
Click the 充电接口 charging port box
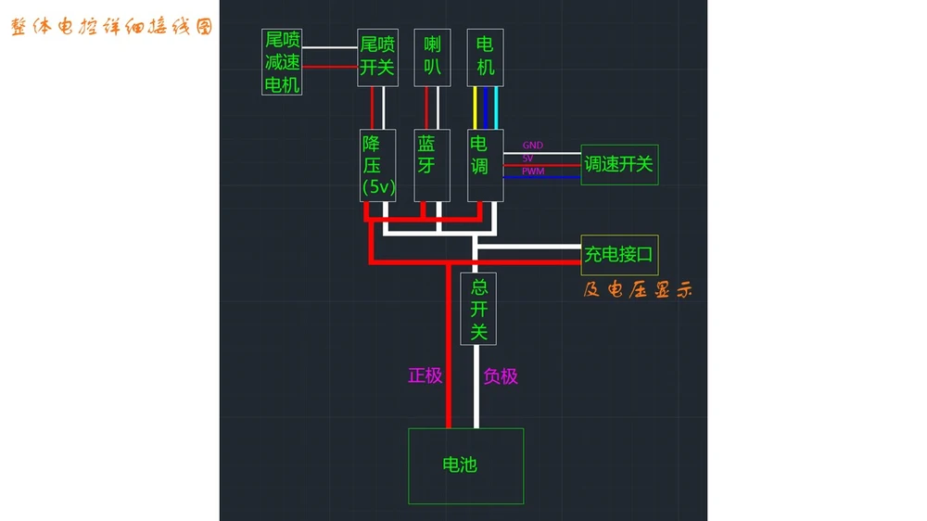tap(619, 255)
